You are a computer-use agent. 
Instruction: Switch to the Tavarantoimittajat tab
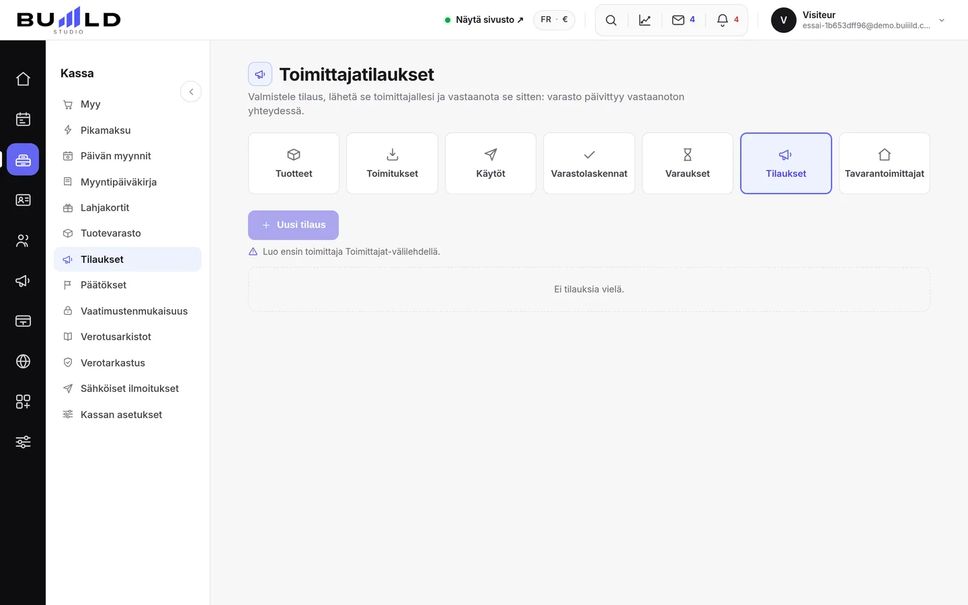click(x=885, y=163)
